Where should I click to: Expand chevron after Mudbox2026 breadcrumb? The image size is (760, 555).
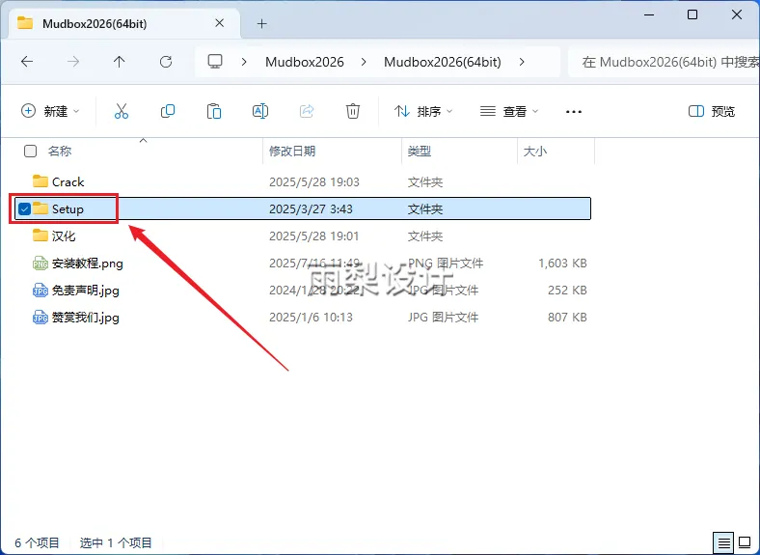[x=364, y=62]
